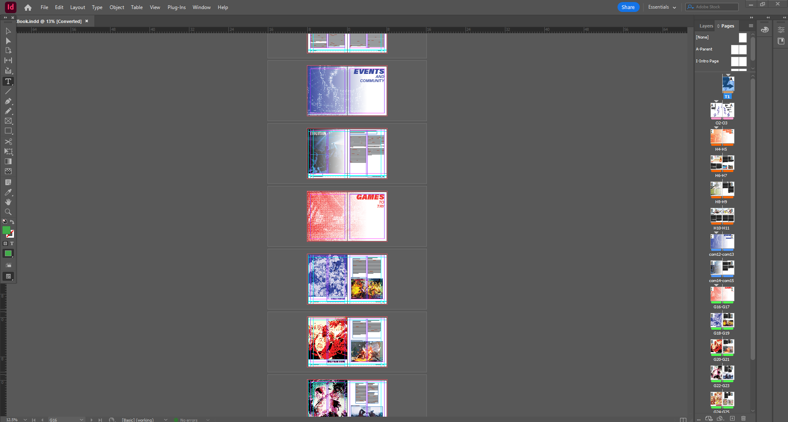Open the Layout menu
Viewport: 788px width, 422px height.
coord(78,7)
